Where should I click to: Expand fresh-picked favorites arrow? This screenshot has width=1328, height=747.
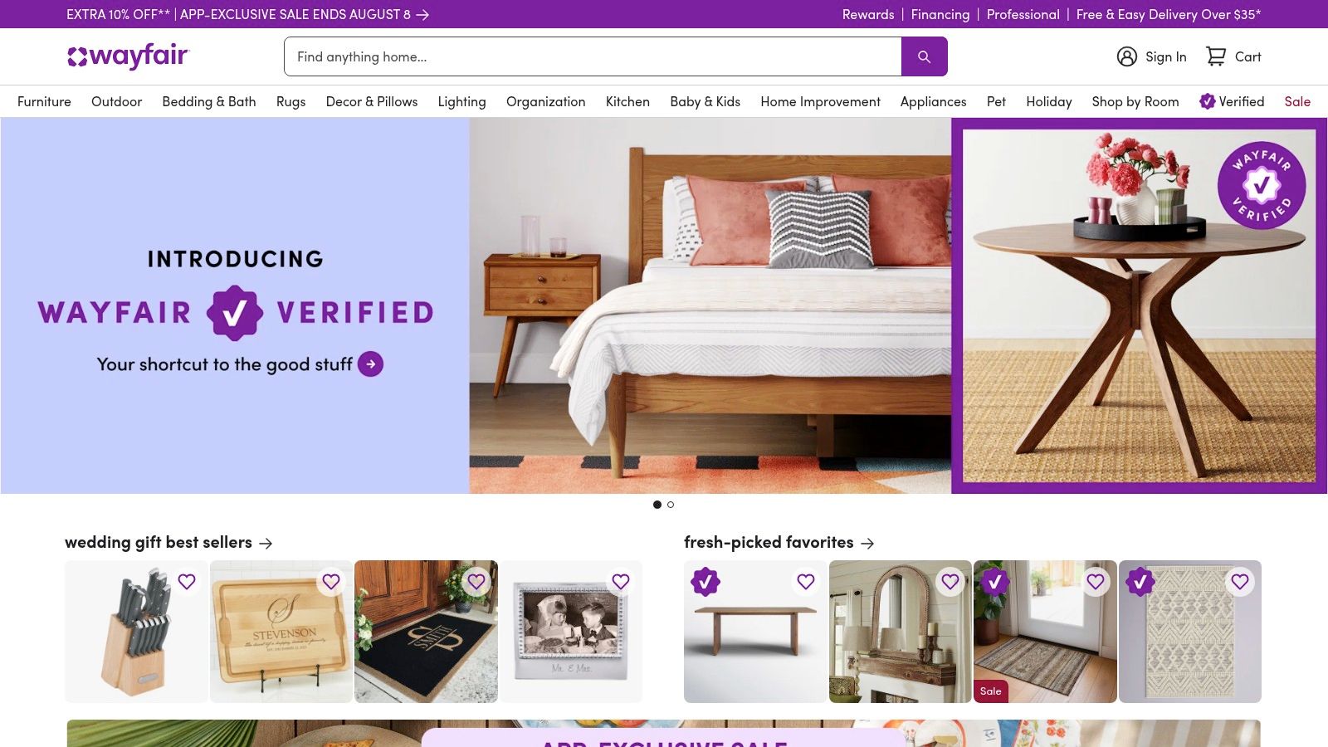pos(867,543)
